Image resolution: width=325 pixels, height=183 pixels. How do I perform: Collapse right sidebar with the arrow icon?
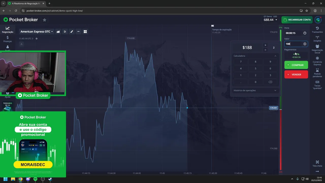[x=317, y=172]
